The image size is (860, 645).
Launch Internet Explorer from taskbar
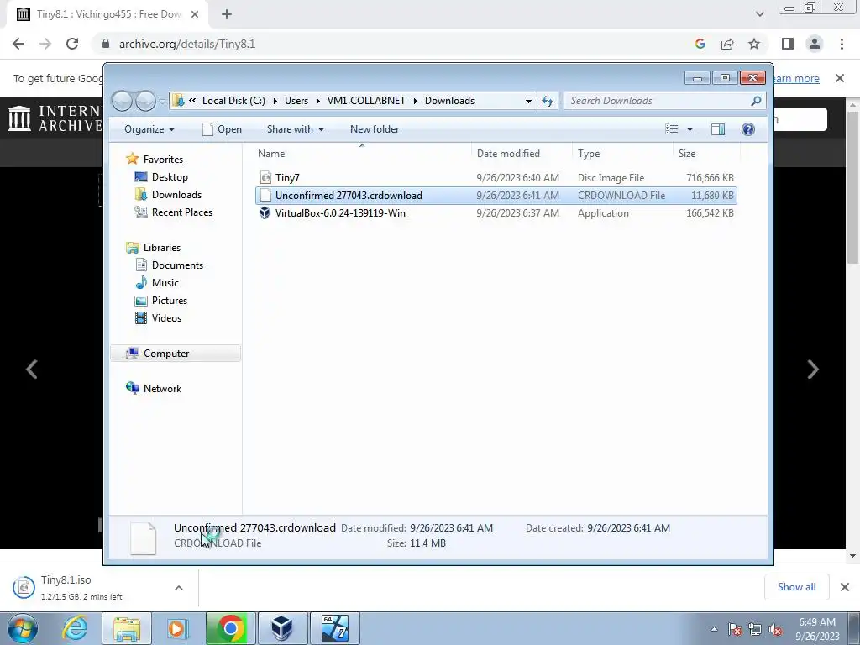(75, 628)
